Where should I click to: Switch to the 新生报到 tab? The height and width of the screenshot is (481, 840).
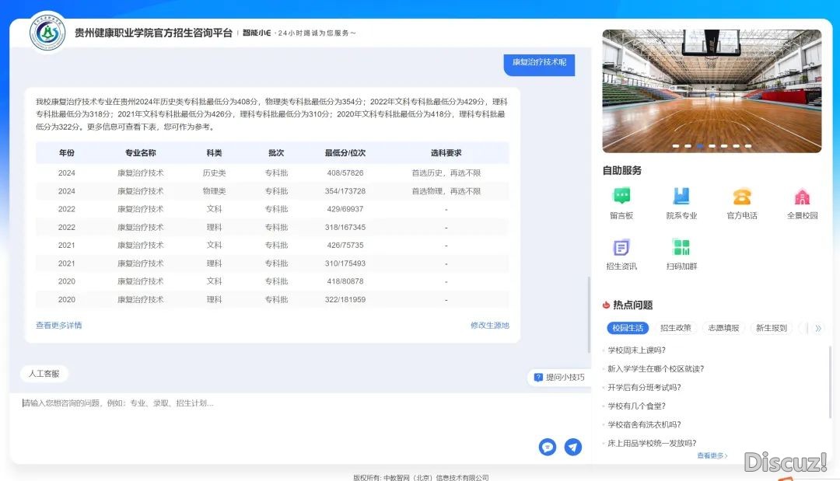tap(772, 329)
